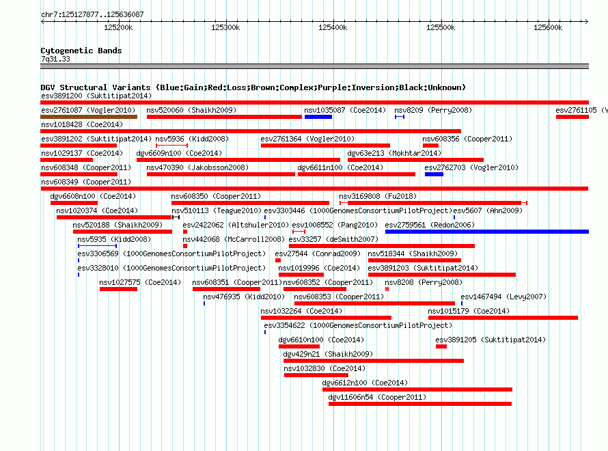608x451 pixels.
Task: Click esv1467494 (Levy2007) label
Action: tap(503, 297)
